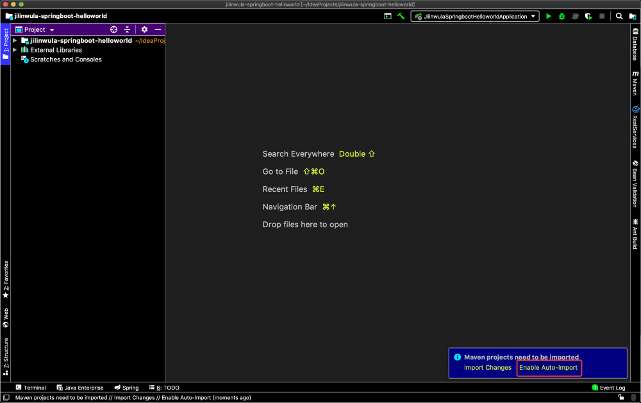641x403 pixels.
Task: Expand External Libraries node
Action: coord(15,50)
